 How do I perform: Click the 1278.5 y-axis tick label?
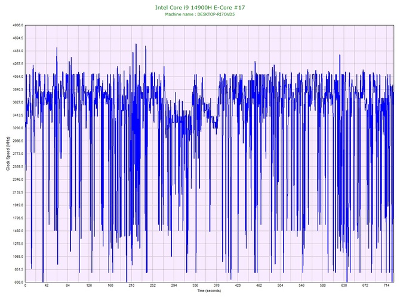pyautogui.click(x=18, y=244)
